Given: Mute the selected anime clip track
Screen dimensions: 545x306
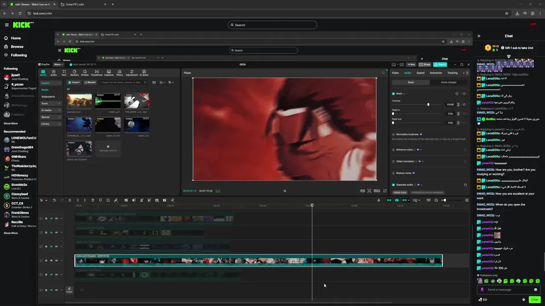Looking at the screenshot, I should tap(56, 261).
